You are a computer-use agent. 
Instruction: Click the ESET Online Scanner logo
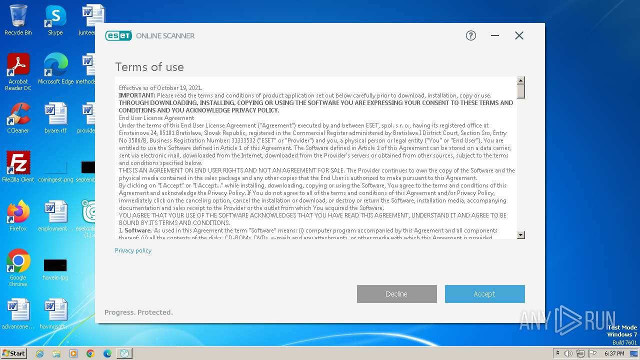pyautogui.click(x=150, y=35)
